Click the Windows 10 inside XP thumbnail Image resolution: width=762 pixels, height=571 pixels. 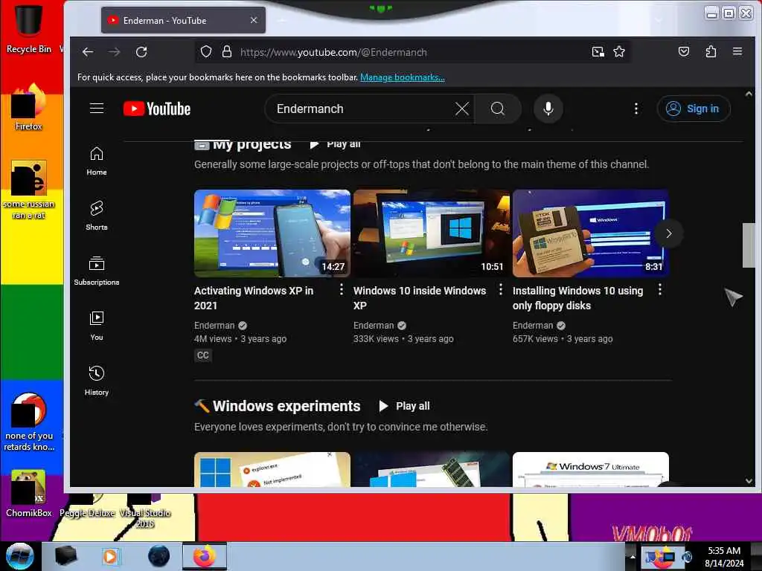[432, 233]
